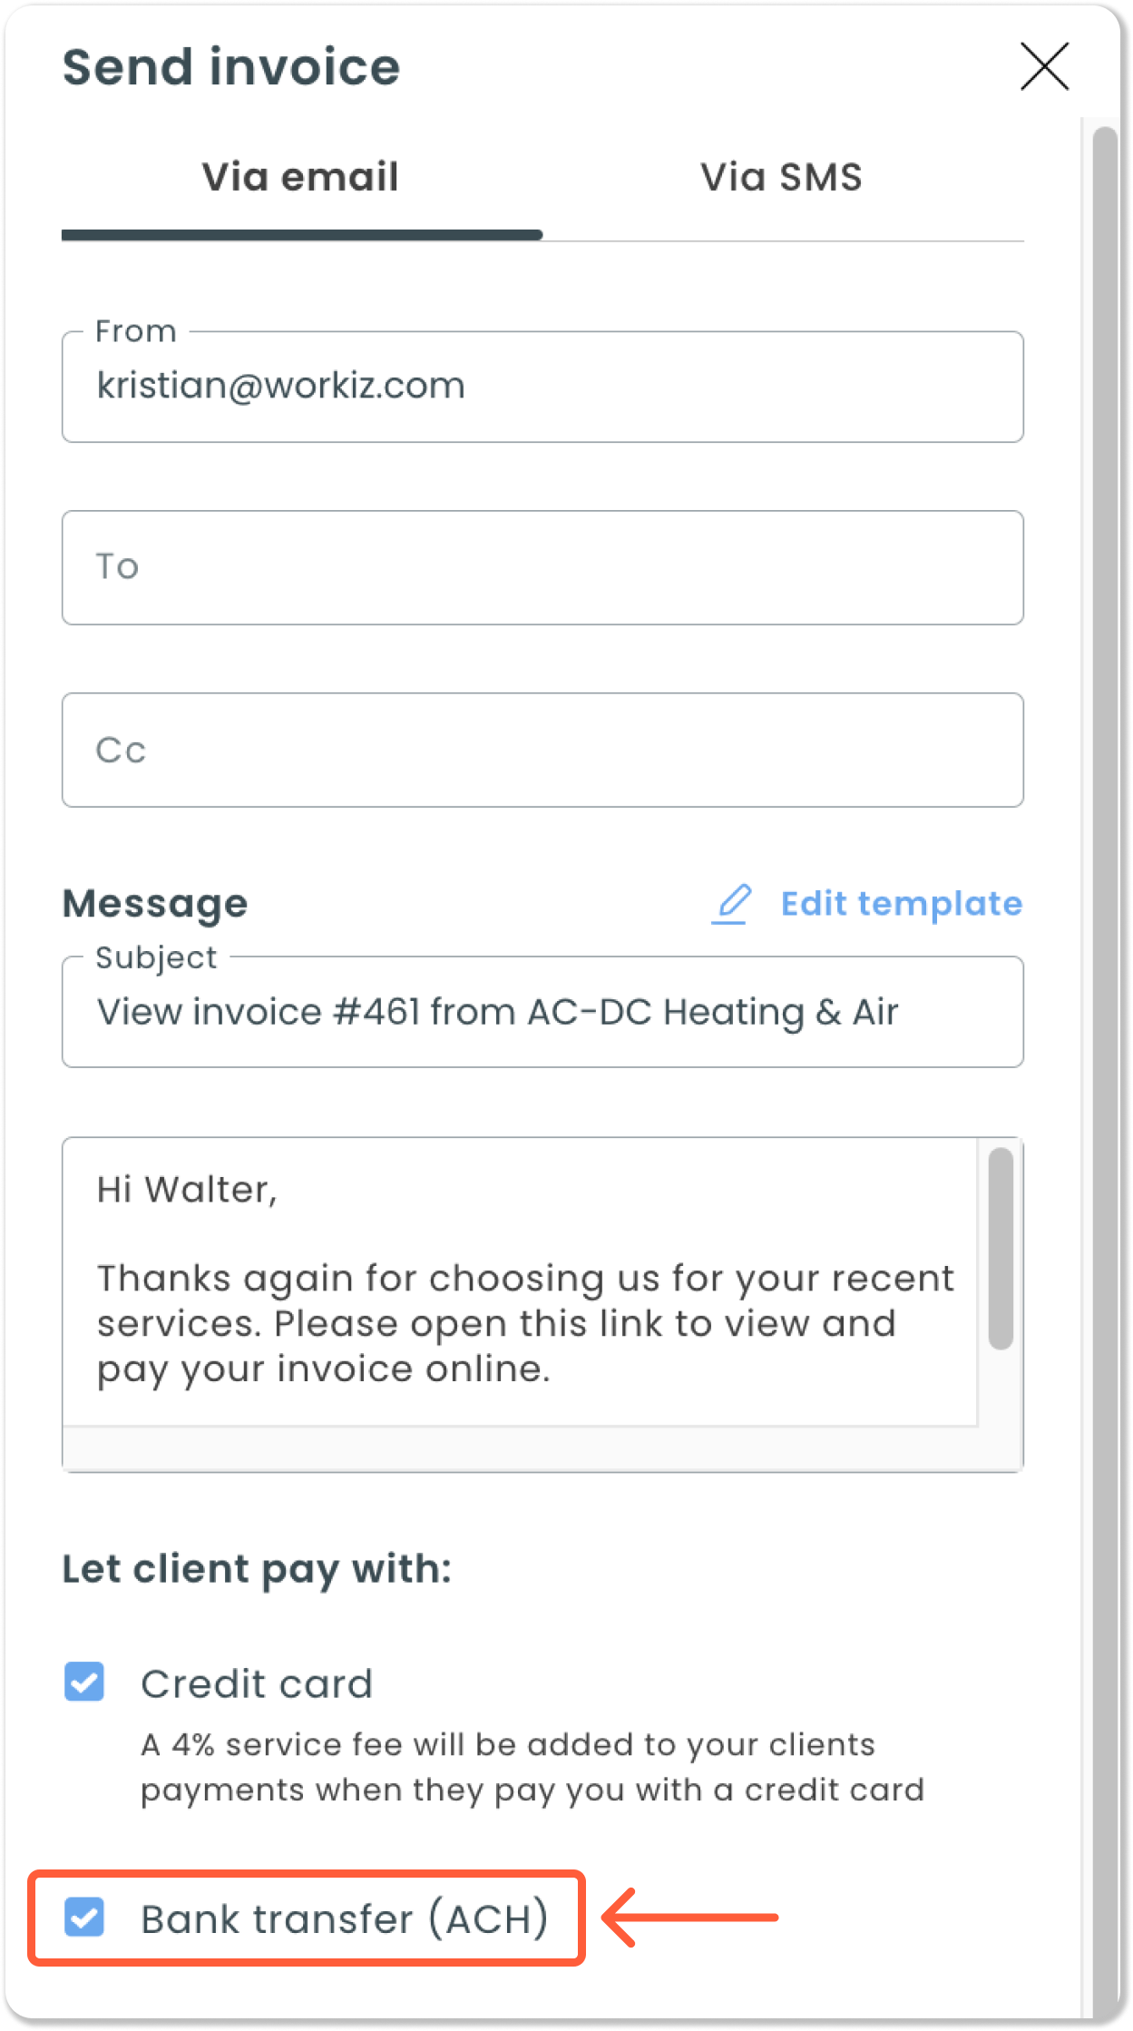This screenshot has width=1133, height=2031.
Task: Click the From email field
Action: click(x=542, y=387)
